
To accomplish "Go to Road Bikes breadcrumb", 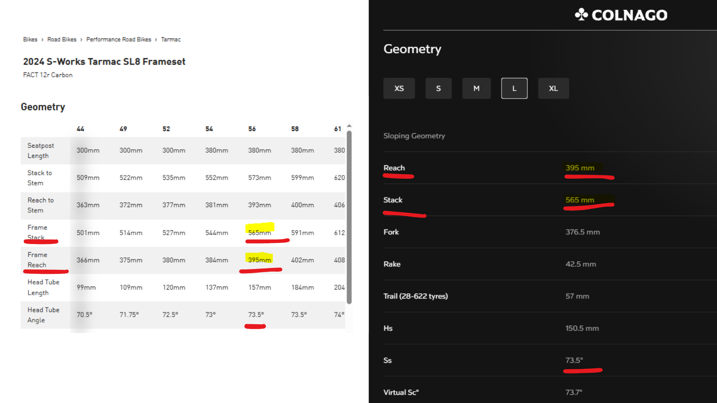I will coord(62,40).
